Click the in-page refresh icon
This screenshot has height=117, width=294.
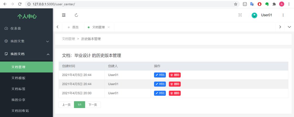click(x=76, y=15)
